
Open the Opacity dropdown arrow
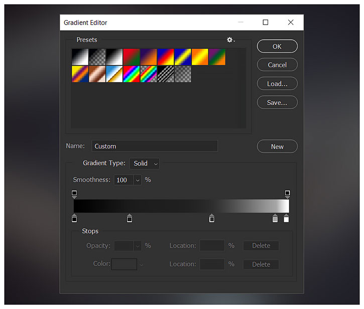click(x=138, y=246)
